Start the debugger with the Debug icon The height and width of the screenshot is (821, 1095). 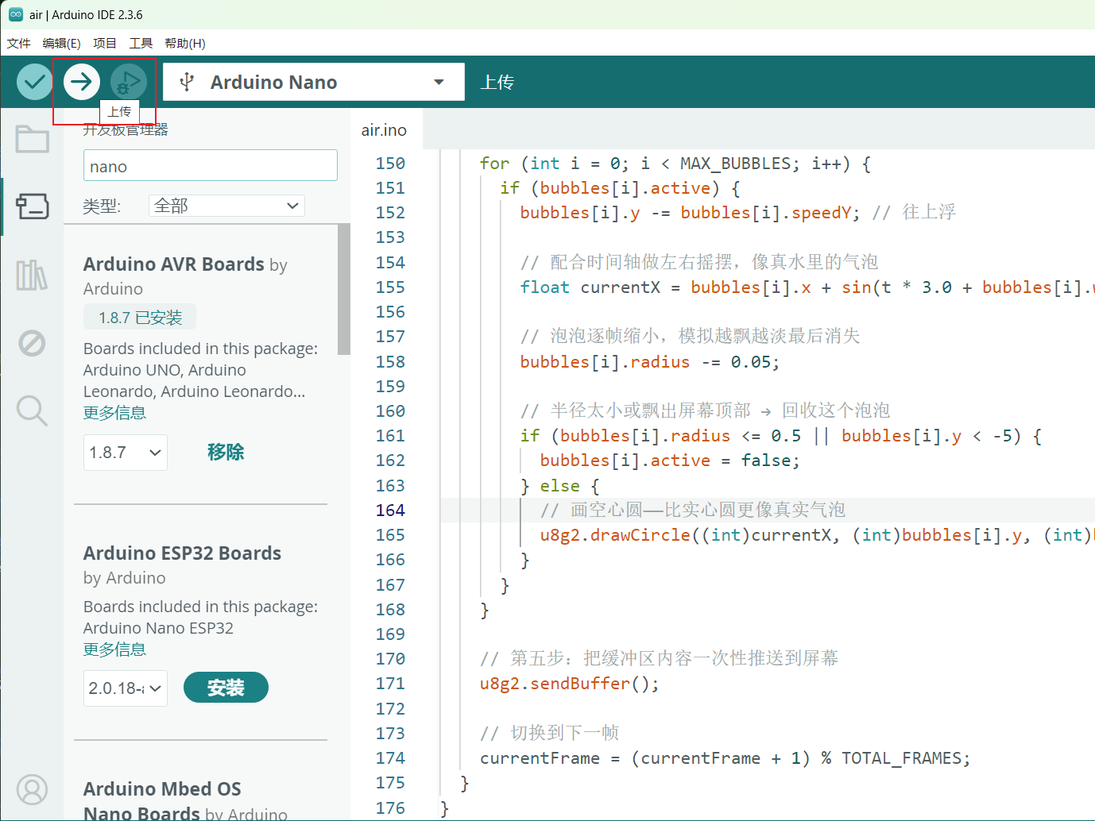(x=128, y=81)
